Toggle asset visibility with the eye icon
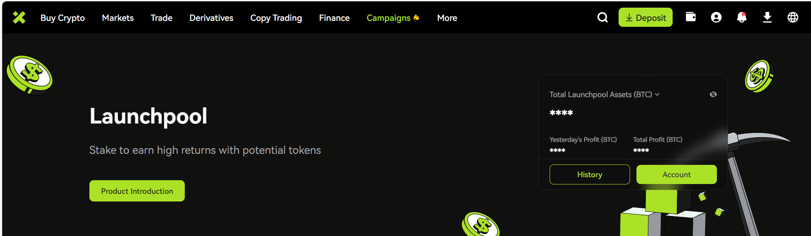The width and height of the screenshot is (811, 236). [x=713, y=95]
